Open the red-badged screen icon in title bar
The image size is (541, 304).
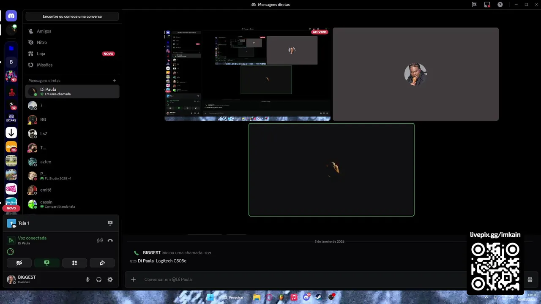tap(487, 5)
